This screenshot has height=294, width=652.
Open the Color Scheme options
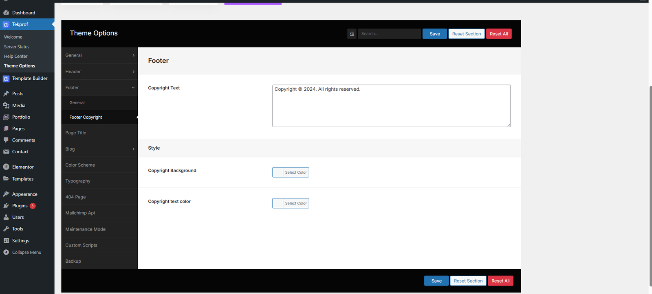coord(99,165)
